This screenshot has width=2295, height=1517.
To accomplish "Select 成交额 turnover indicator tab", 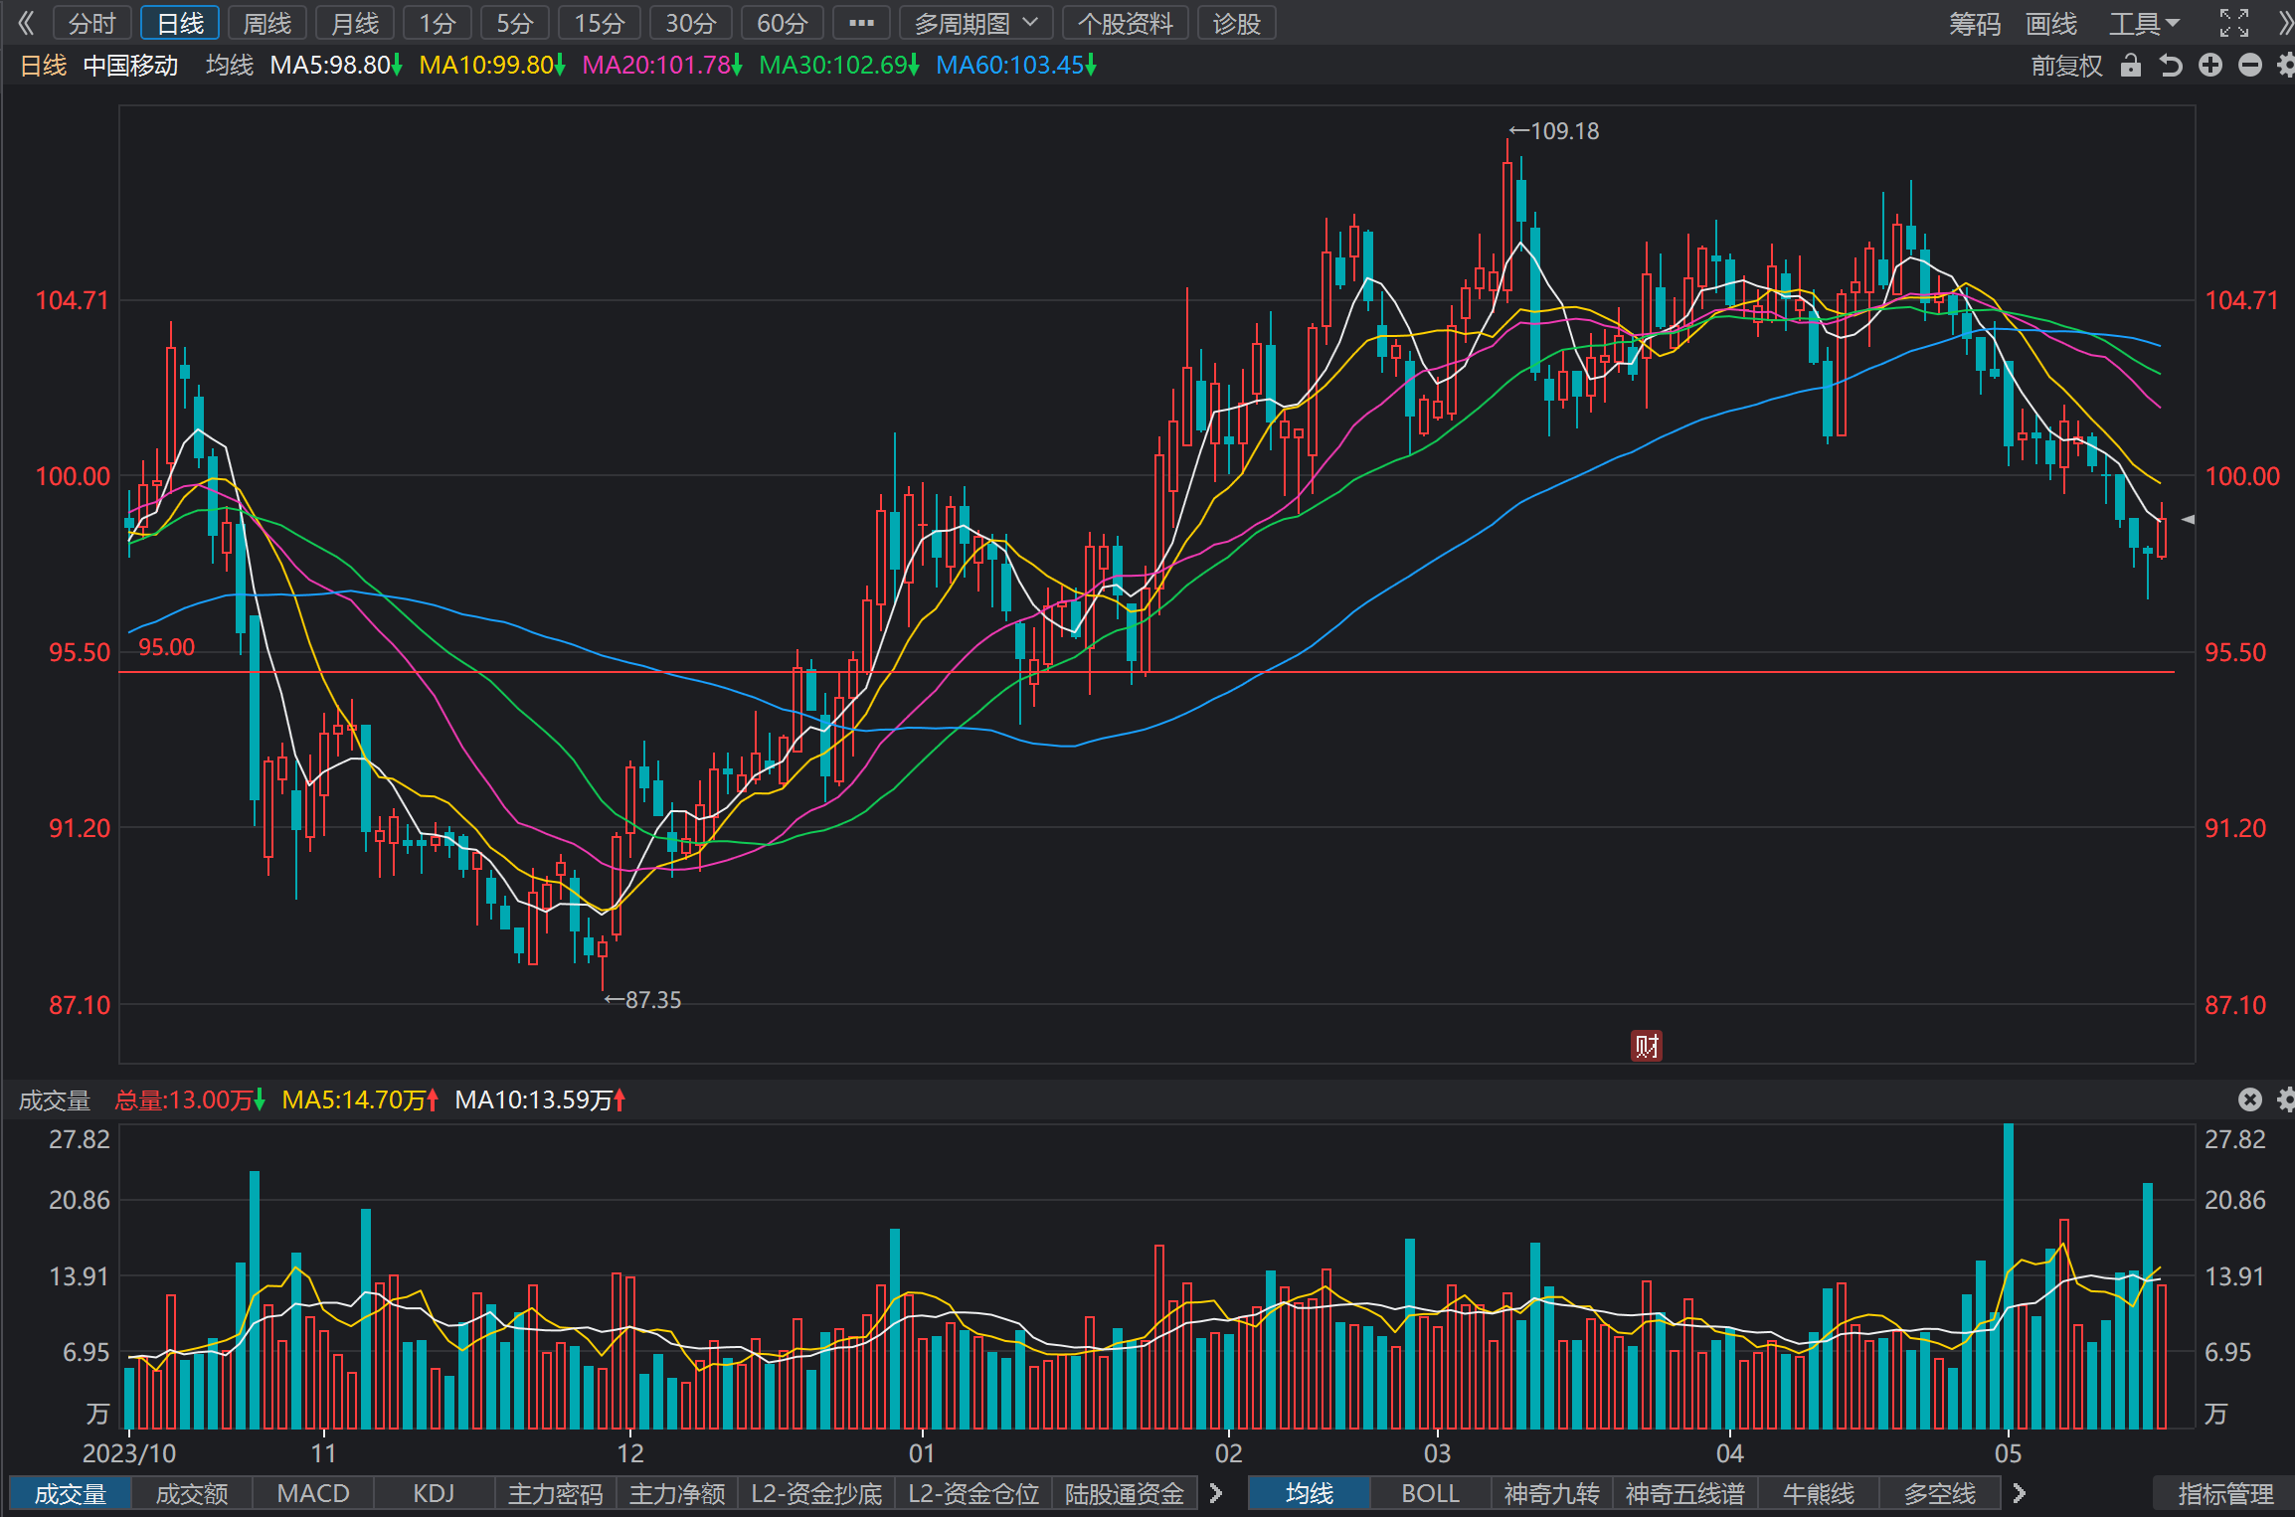I will [x=192, y=1493].
